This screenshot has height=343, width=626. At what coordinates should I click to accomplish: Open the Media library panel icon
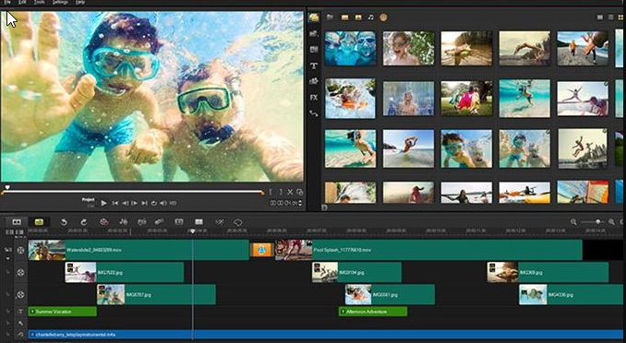pos(314,18)
